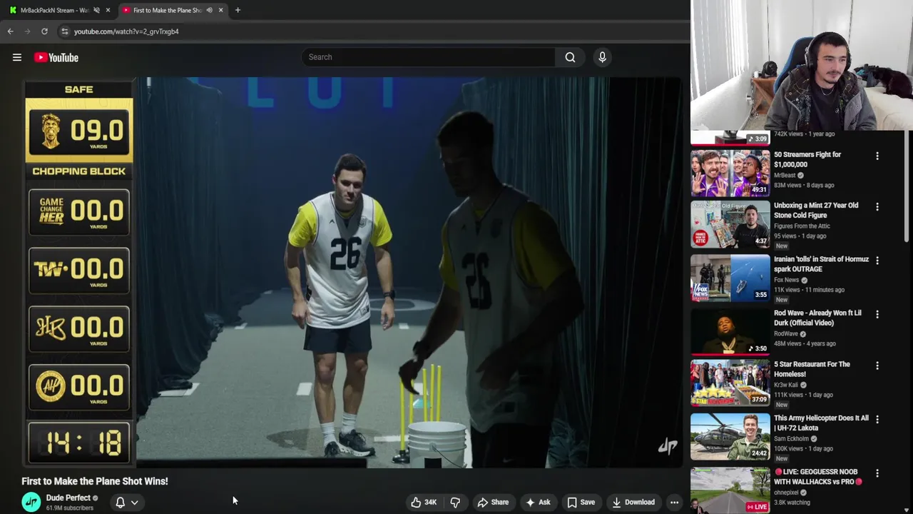Click the Fox News channel name
Image resolution: width=913 pixels, height=514 pixels.
click(786, 280)
